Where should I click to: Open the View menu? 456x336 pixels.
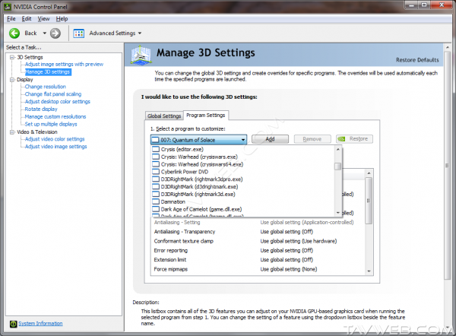click(x=43, y=19)
